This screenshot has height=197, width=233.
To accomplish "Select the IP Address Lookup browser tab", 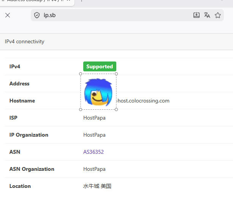I will tap(34, 1).
